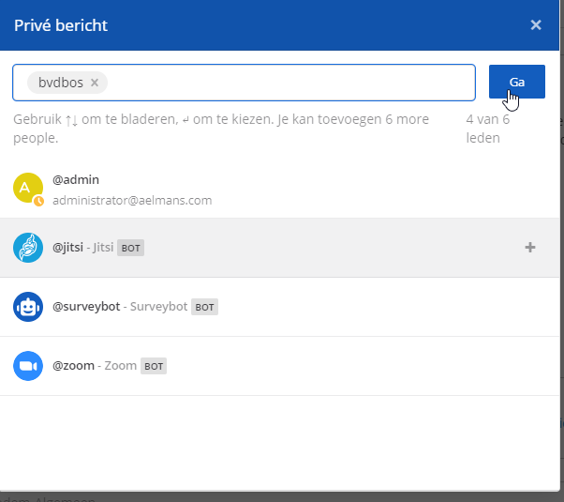This screenshot has width=564, height=502.
Task: Select the admin yellow avatar
Action: pyautogui.click(x=28, y=188)
